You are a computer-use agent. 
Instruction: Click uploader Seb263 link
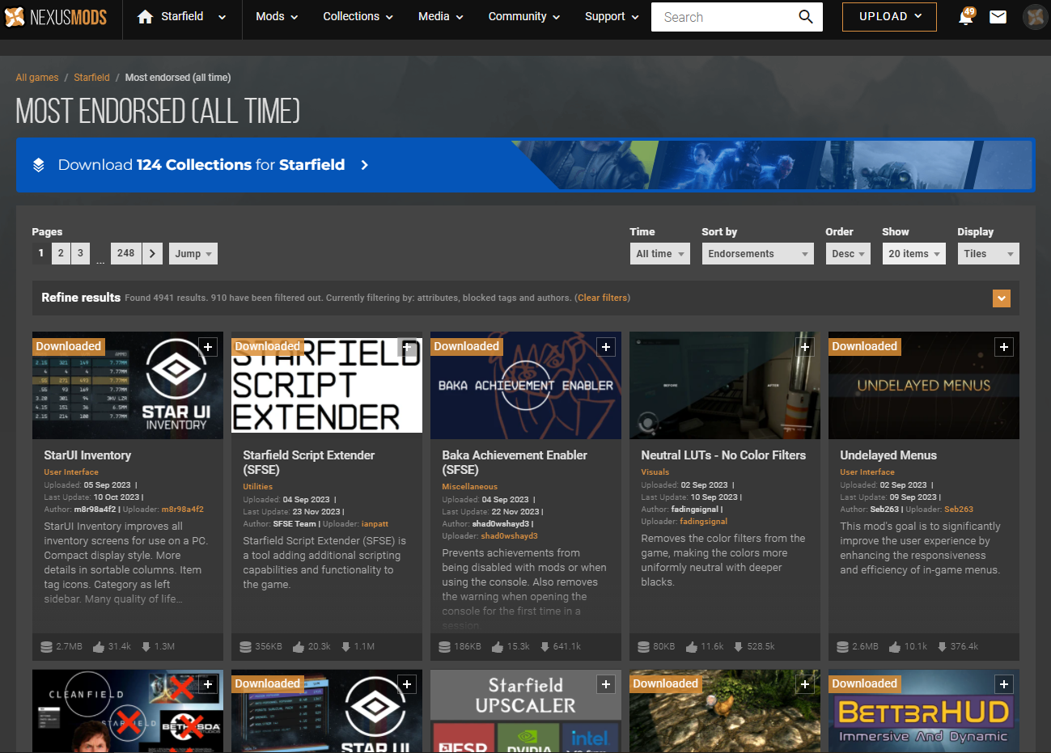point(959,510)
